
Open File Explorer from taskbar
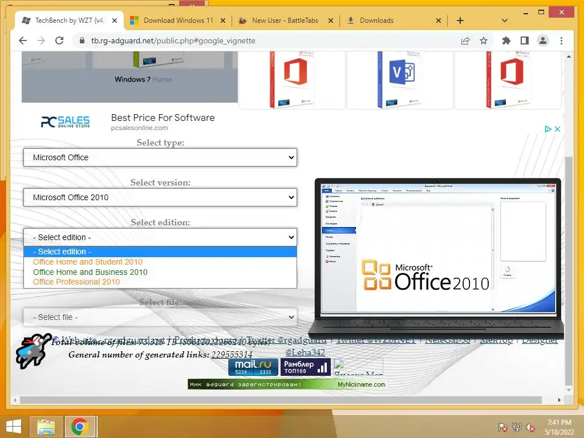[46, 427]
